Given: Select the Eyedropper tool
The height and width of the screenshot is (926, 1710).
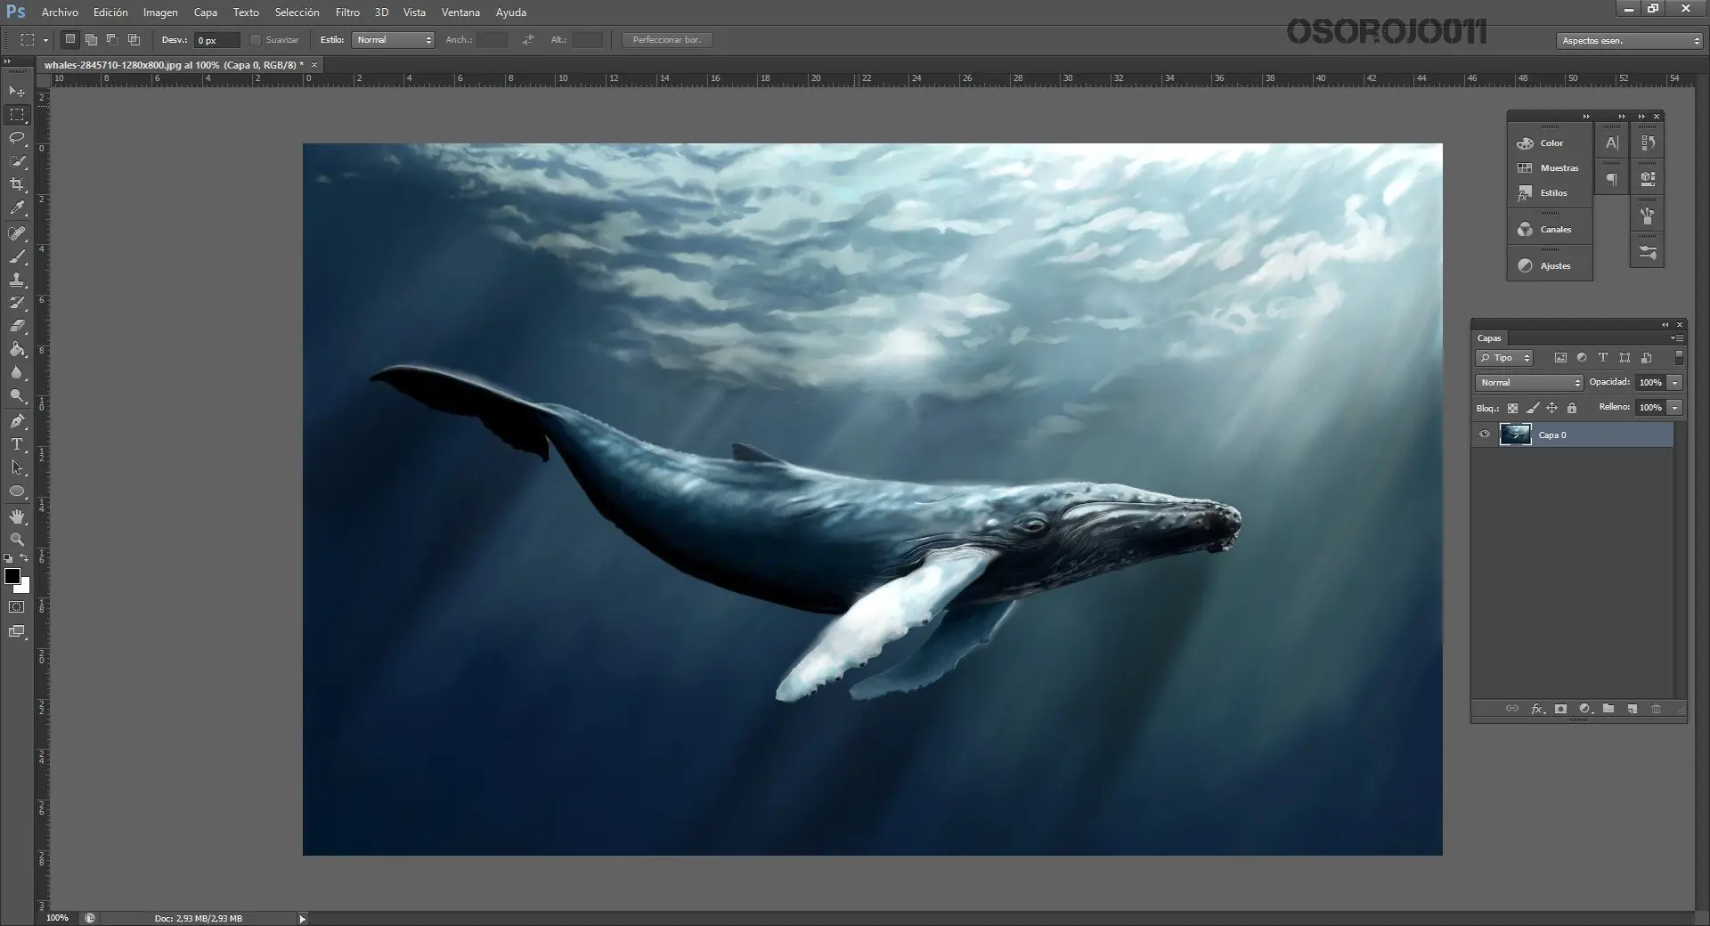Looking at the screenshot, I should pos(17,207).
